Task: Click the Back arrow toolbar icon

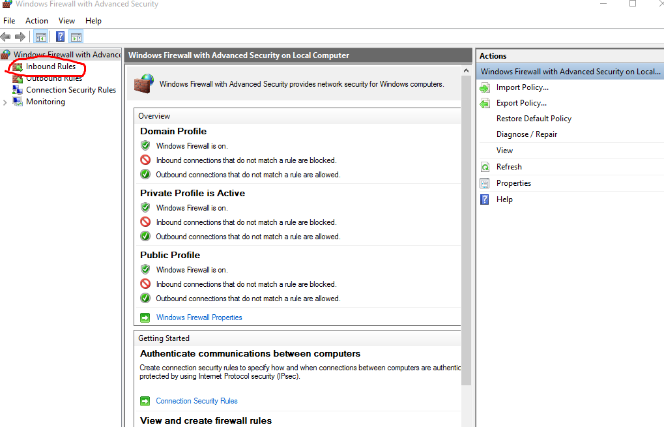Action: coord(5,37)
